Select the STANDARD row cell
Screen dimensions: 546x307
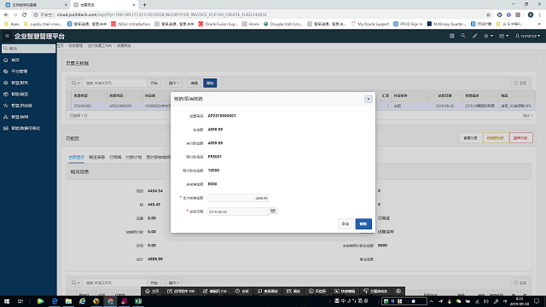point(89,106)
